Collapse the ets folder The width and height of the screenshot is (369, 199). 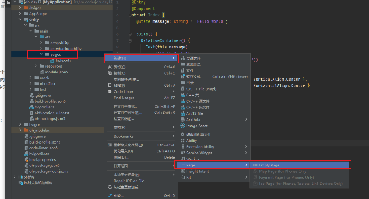point(36,37)
